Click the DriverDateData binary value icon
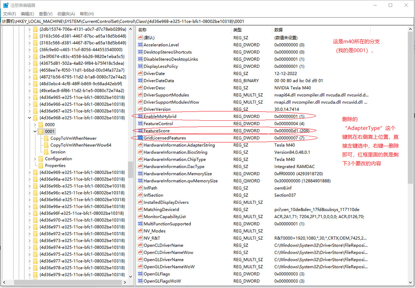 click(x=140, y=81)
